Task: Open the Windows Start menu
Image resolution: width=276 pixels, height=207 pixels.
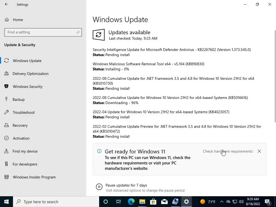Action: pyautogui.click(x=6, y=202)
